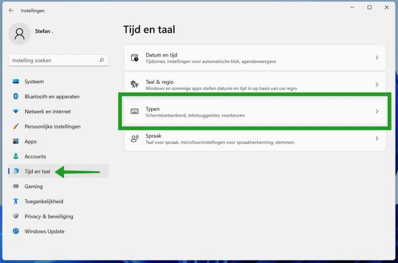This screenshot has height=263, width=398.
Task: Click the back arrow icon
Action: 11,11
